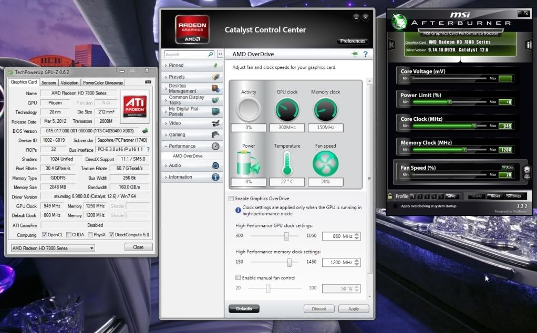This screenshot has width=537, height=333.
Task: Click the GPU-Z screenshot camera icon
Action: point(148,82)
